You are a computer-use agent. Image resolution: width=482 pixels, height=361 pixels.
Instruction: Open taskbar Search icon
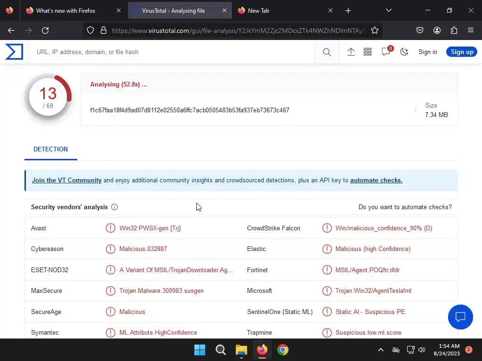coord(220,350)
